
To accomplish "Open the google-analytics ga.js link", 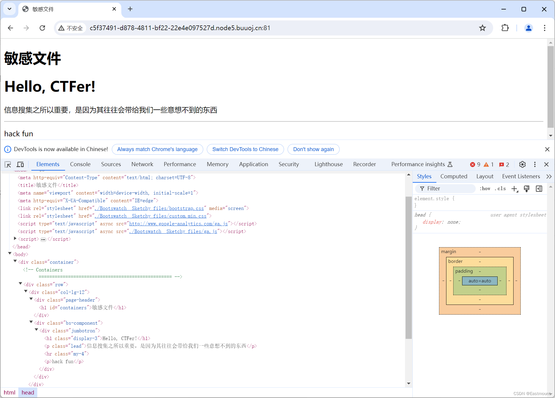I will [179, 224].
